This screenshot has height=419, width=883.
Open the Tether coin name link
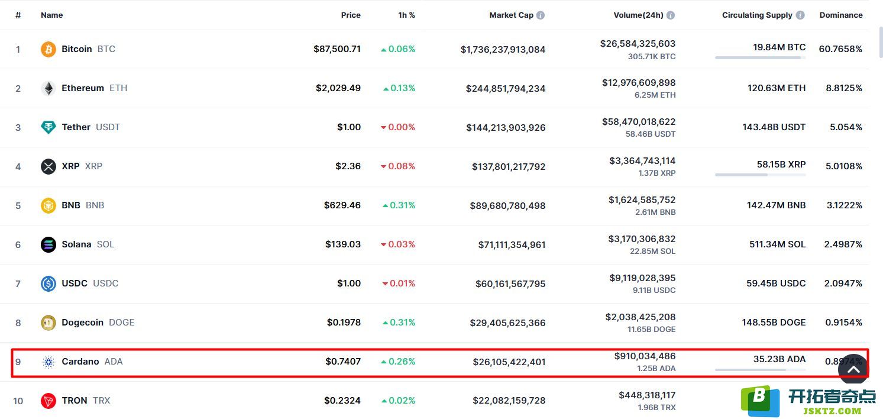[x=76, y=127]
